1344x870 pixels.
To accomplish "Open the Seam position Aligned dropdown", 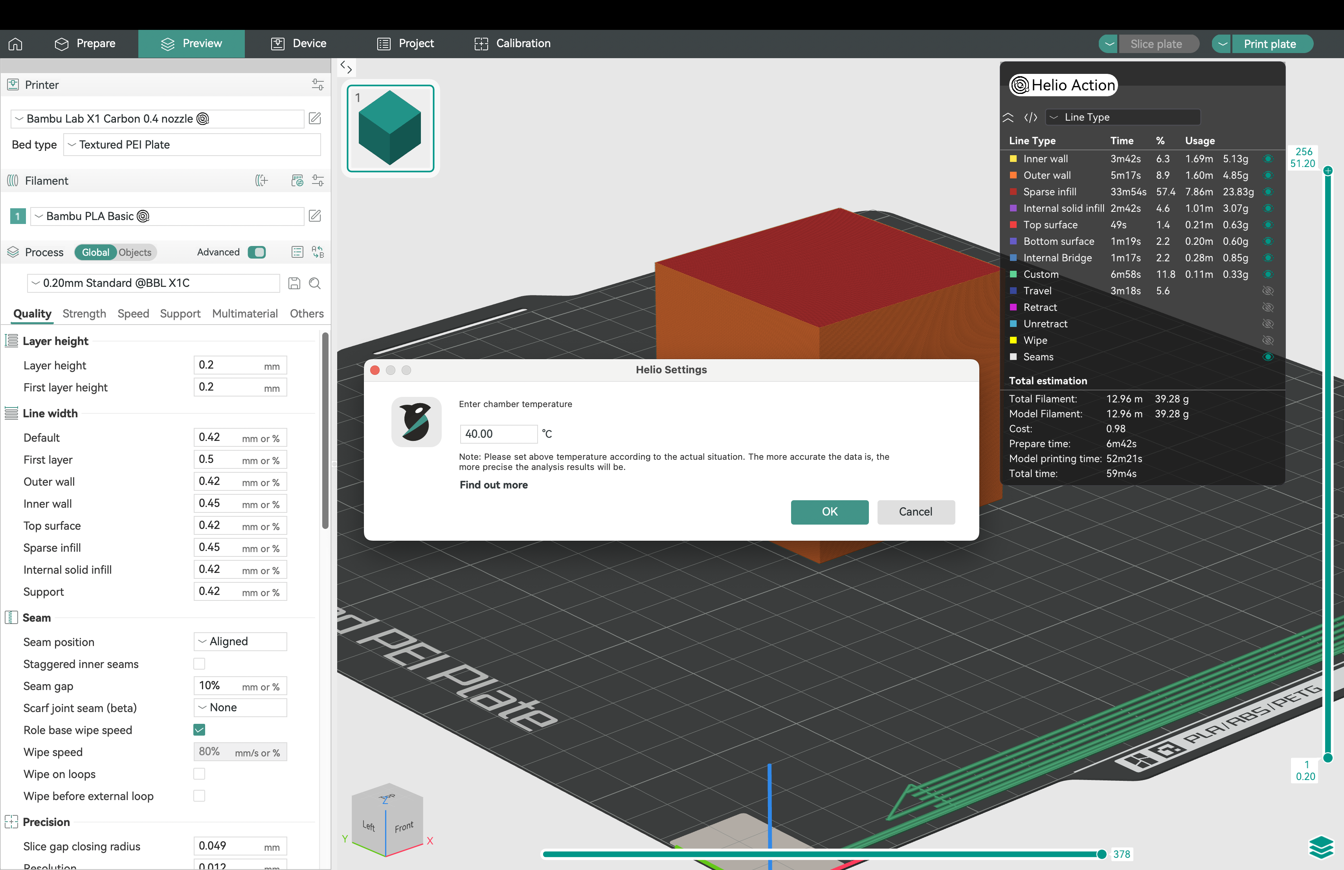I will click(x=241, y=641).
